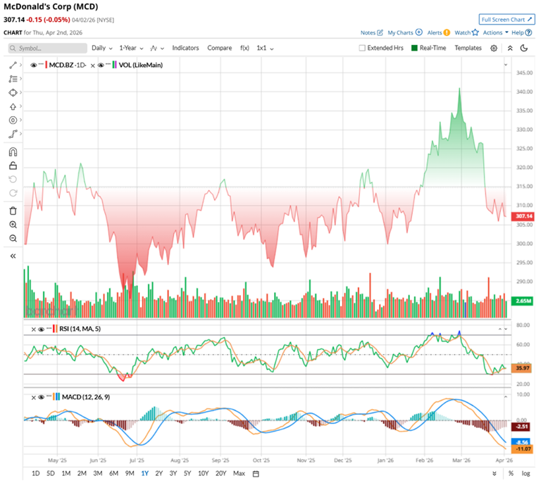Viewport: 541px width, 483px height.
Task: Select the 6M time range tab
Action: pos(113,473)
